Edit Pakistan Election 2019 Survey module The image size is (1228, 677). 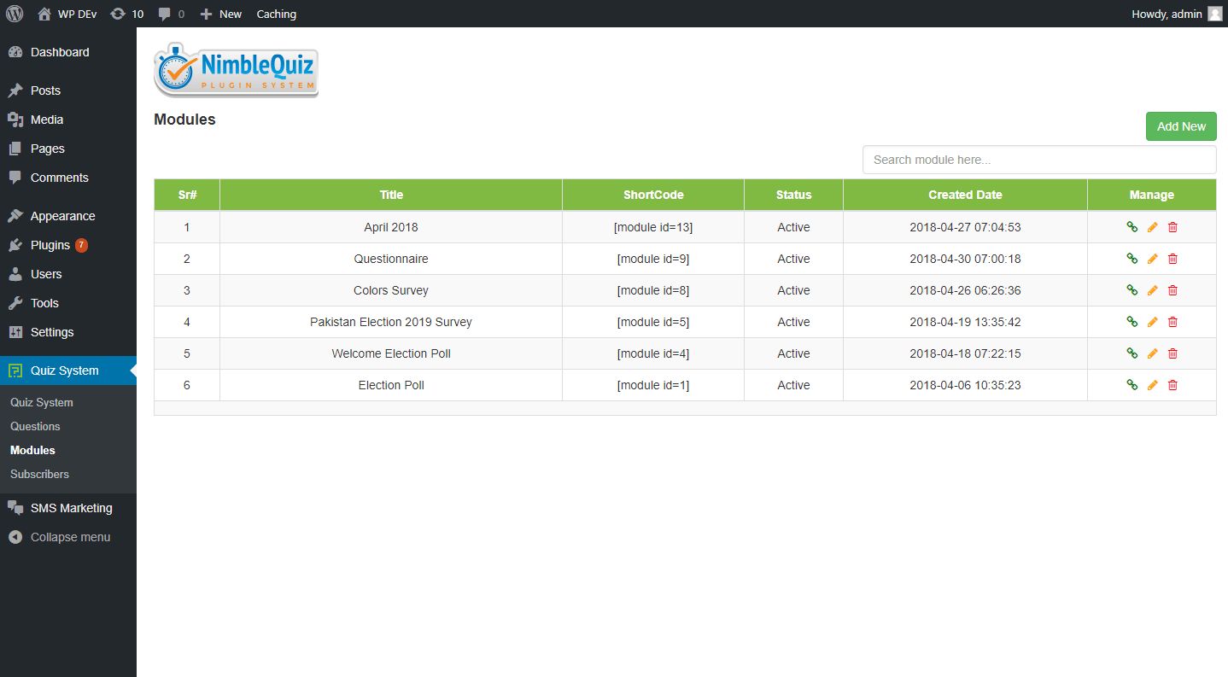pos(1152,322)
